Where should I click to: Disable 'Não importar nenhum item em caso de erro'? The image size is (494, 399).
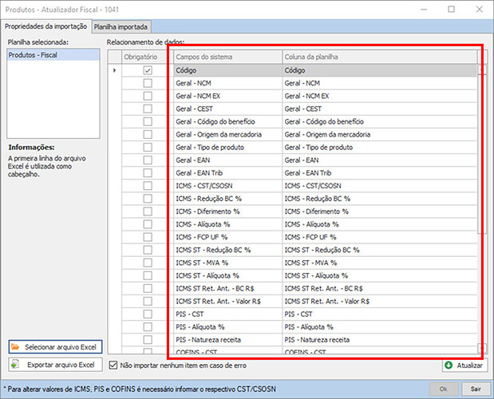[113, 365]
